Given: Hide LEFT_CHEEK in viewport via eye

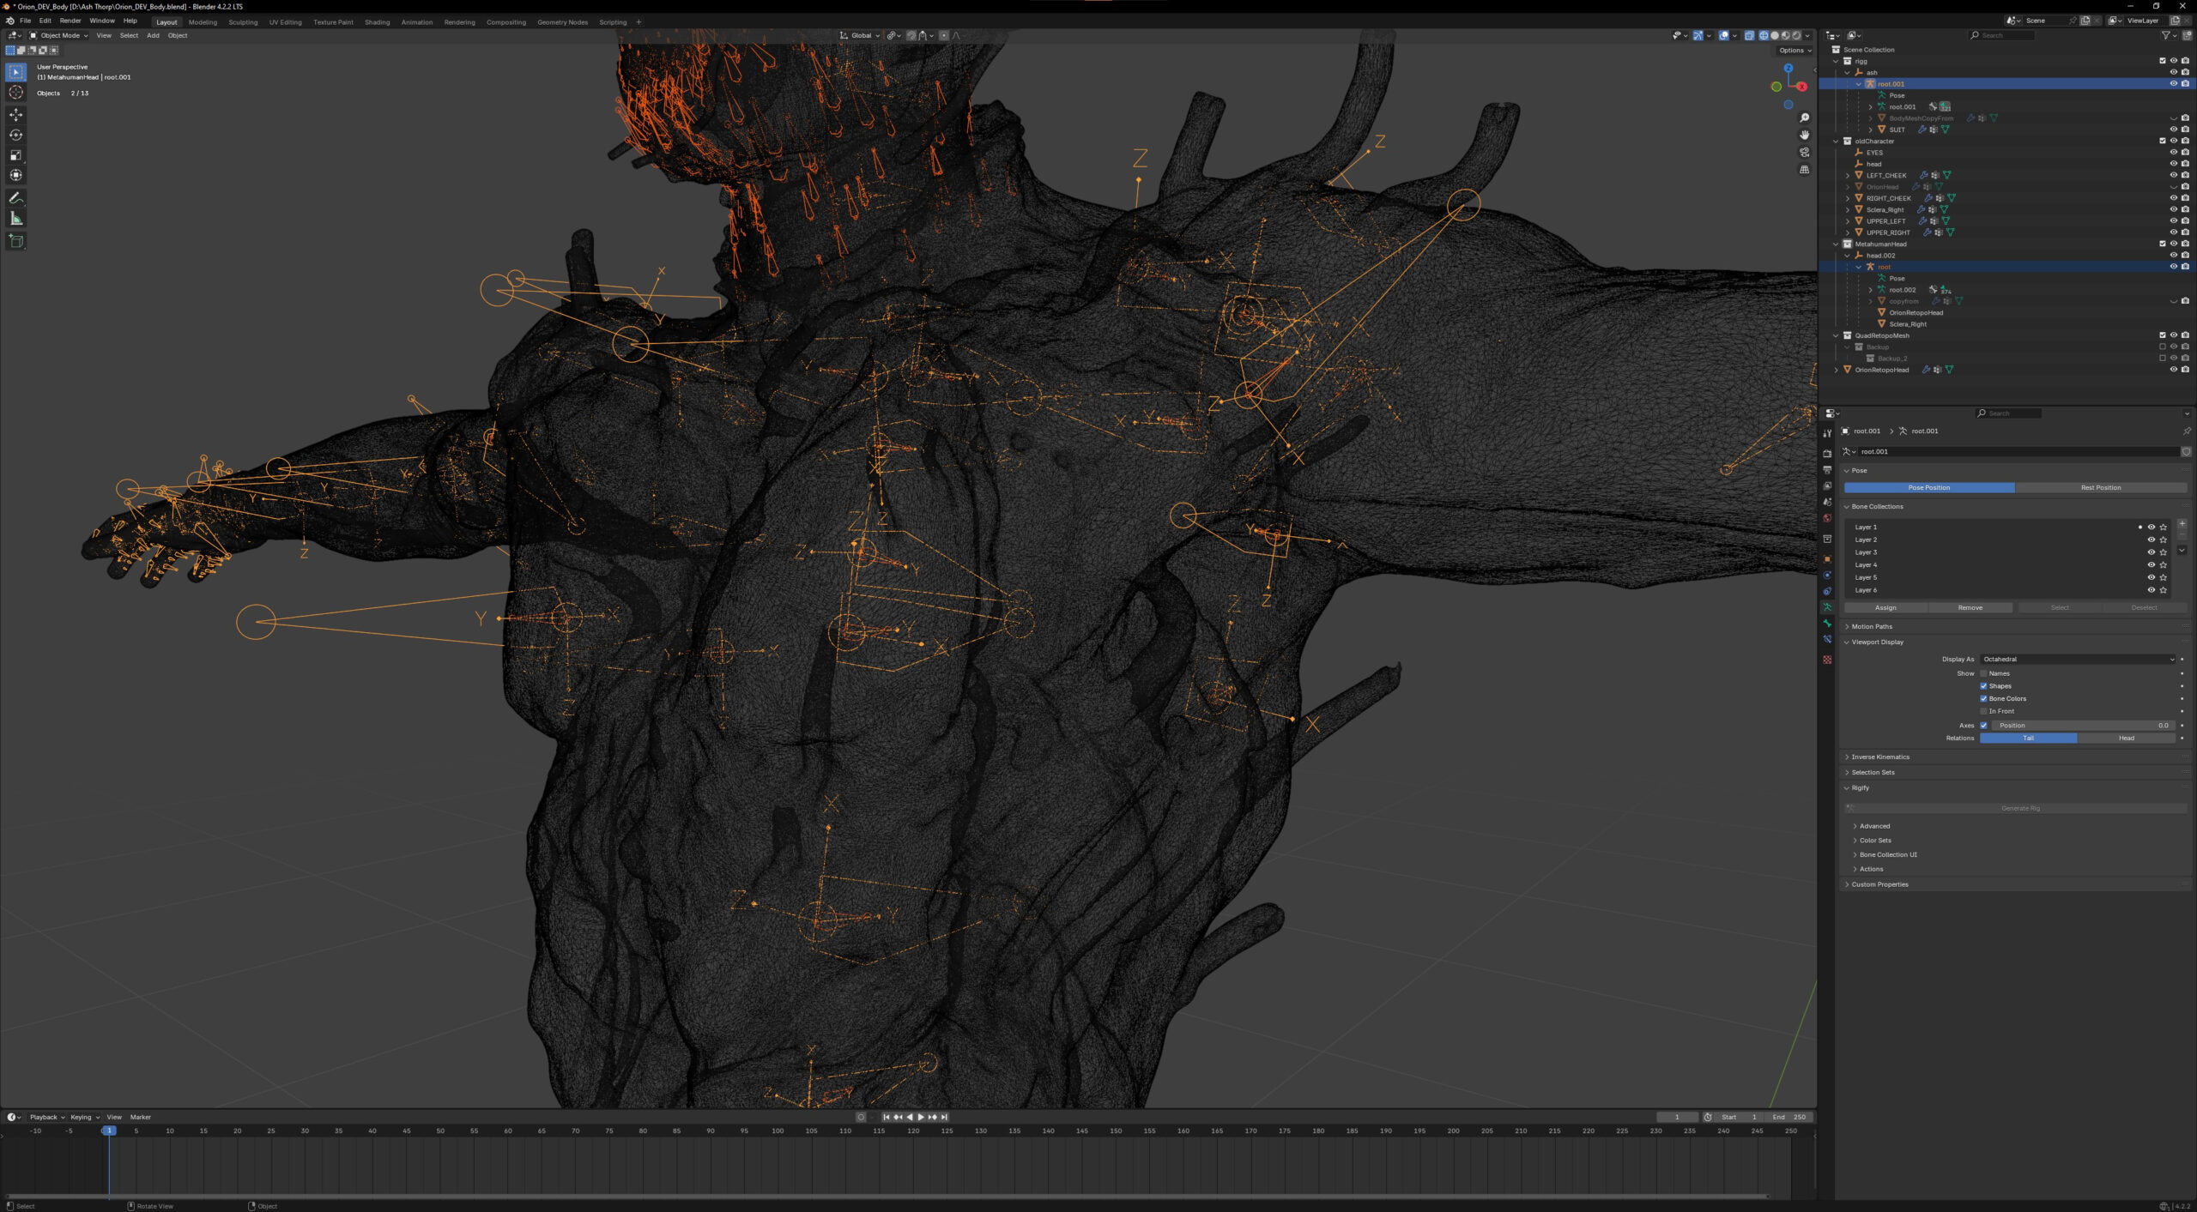Looking at the screenshot, I should click(2174, 175).
